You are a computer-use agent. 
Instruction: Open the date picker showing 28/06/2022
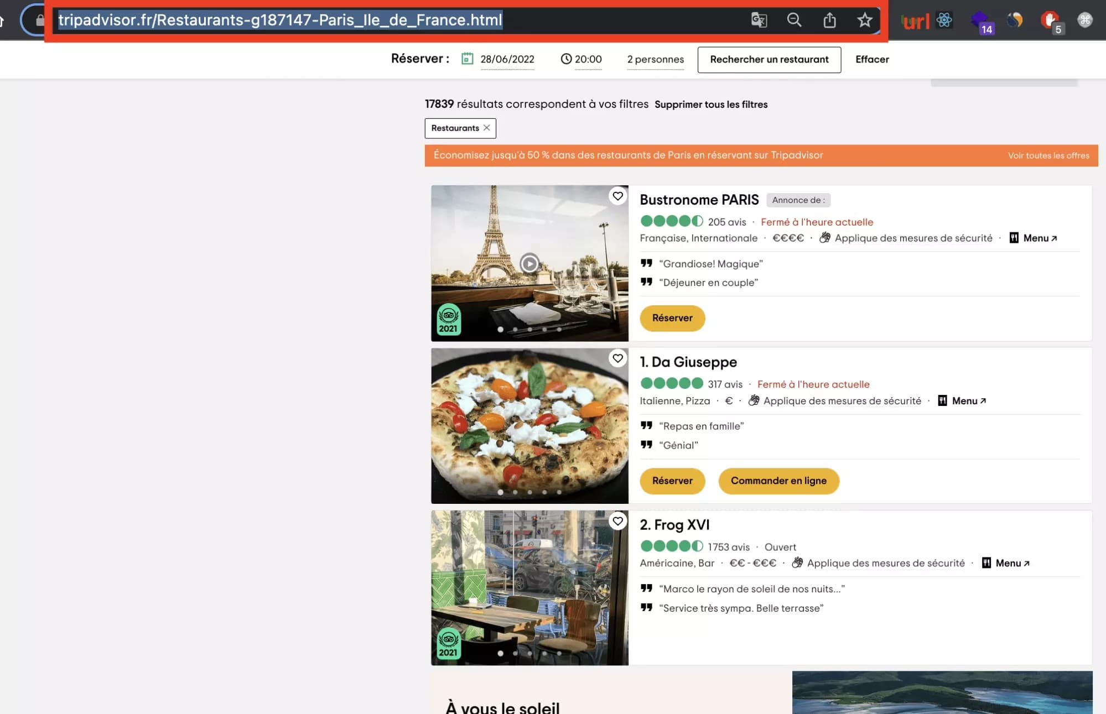pyautogui.click(x=507, y=59)
